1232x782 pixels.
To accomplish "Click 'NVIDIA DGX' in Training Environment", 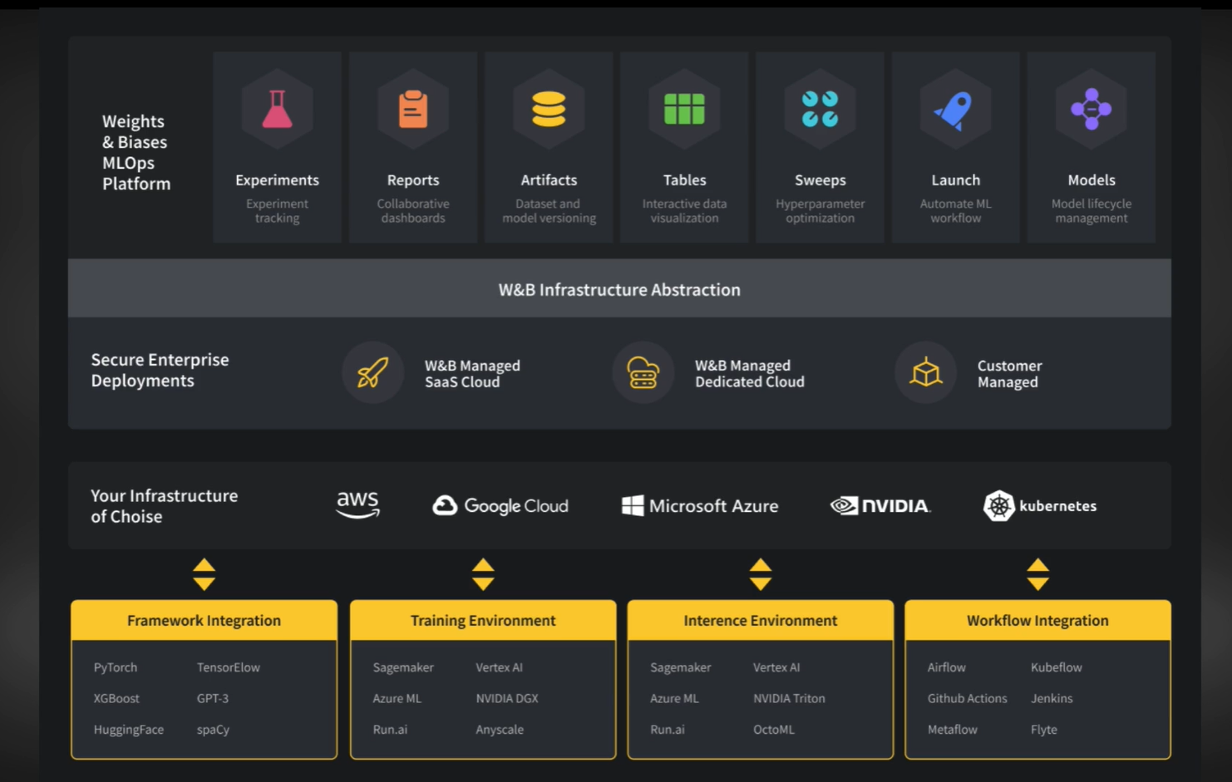I will click(507, 698).
